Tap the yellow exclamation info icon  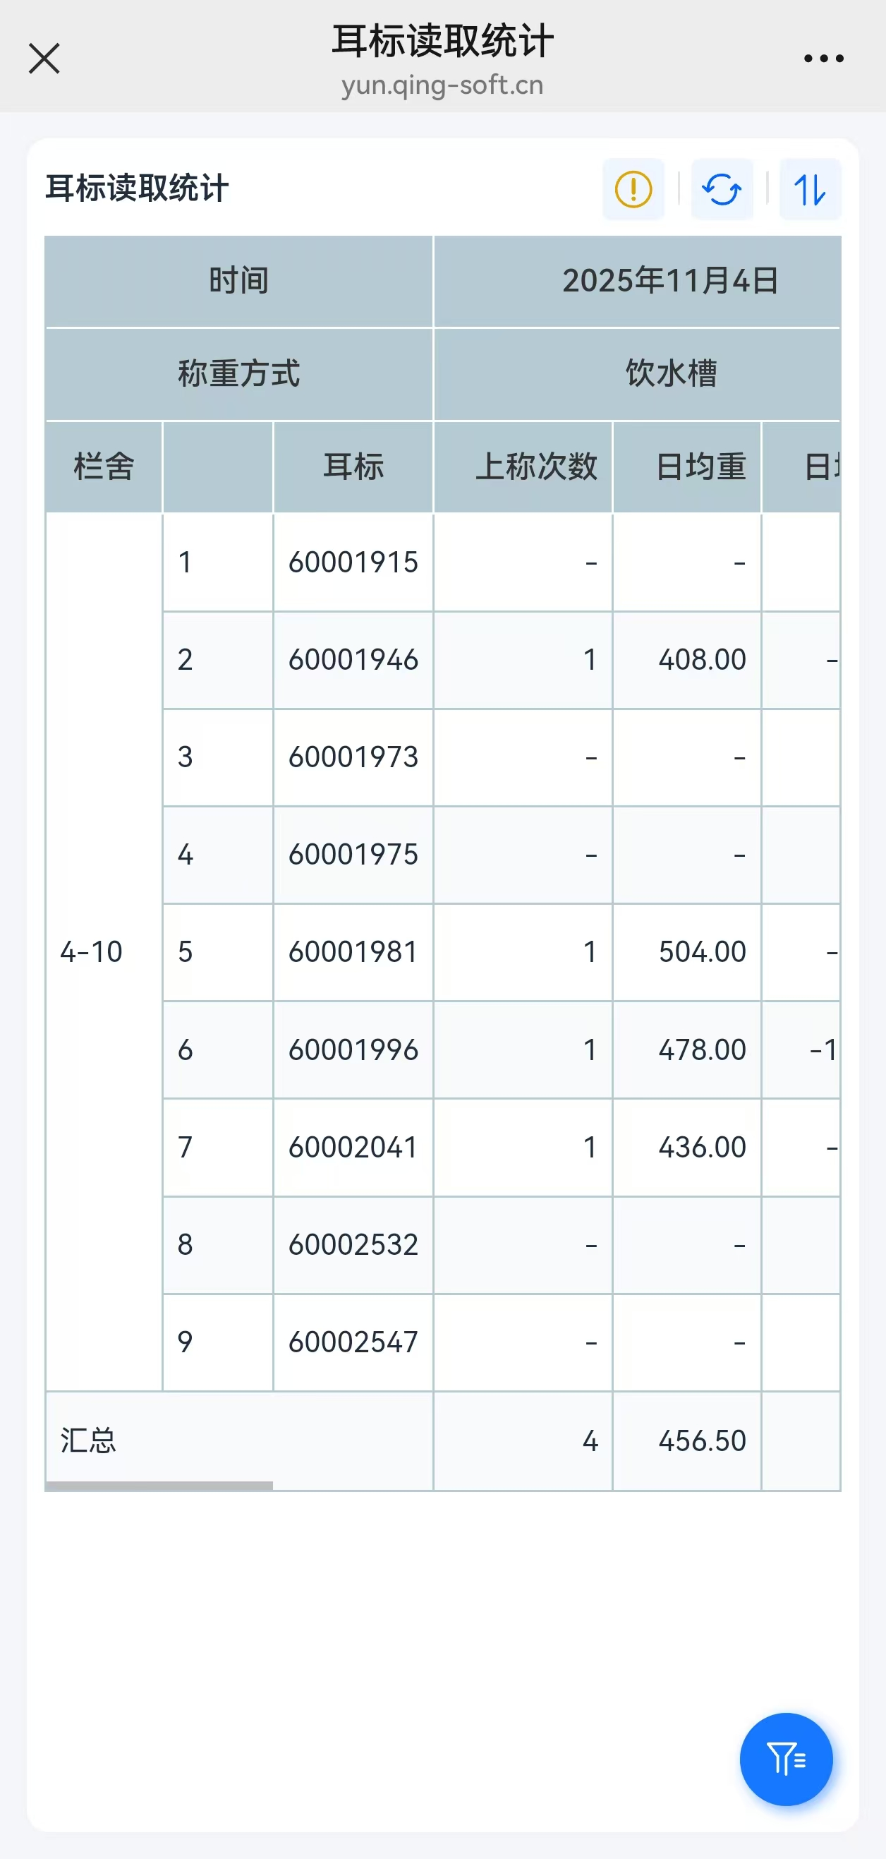tap(633, 189)
